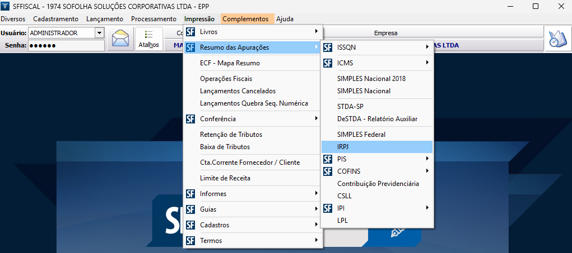Click the envelope mail icon

[120, 39]
